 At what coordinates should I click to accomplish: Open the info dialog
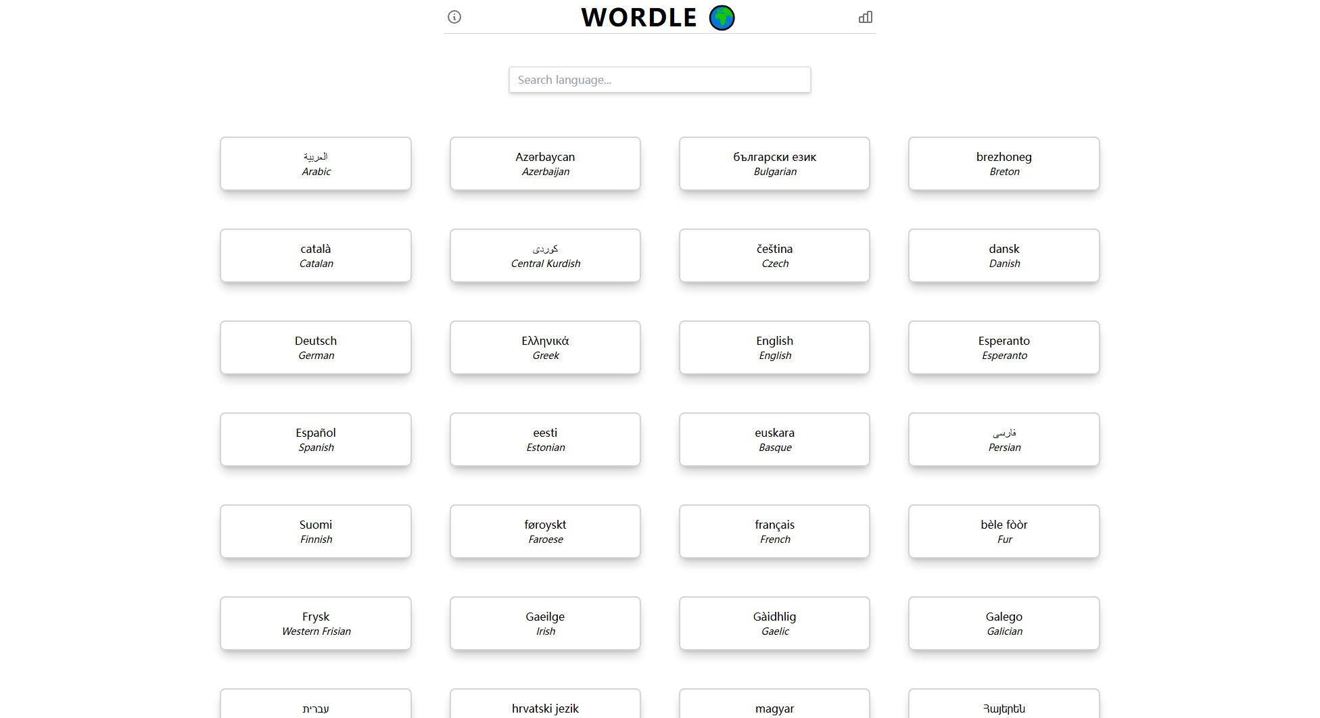(x=454, y=17)
